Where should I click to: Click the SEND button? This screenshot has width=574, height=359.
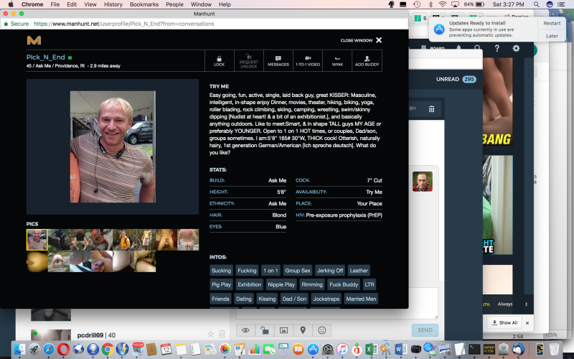[425, 330]
